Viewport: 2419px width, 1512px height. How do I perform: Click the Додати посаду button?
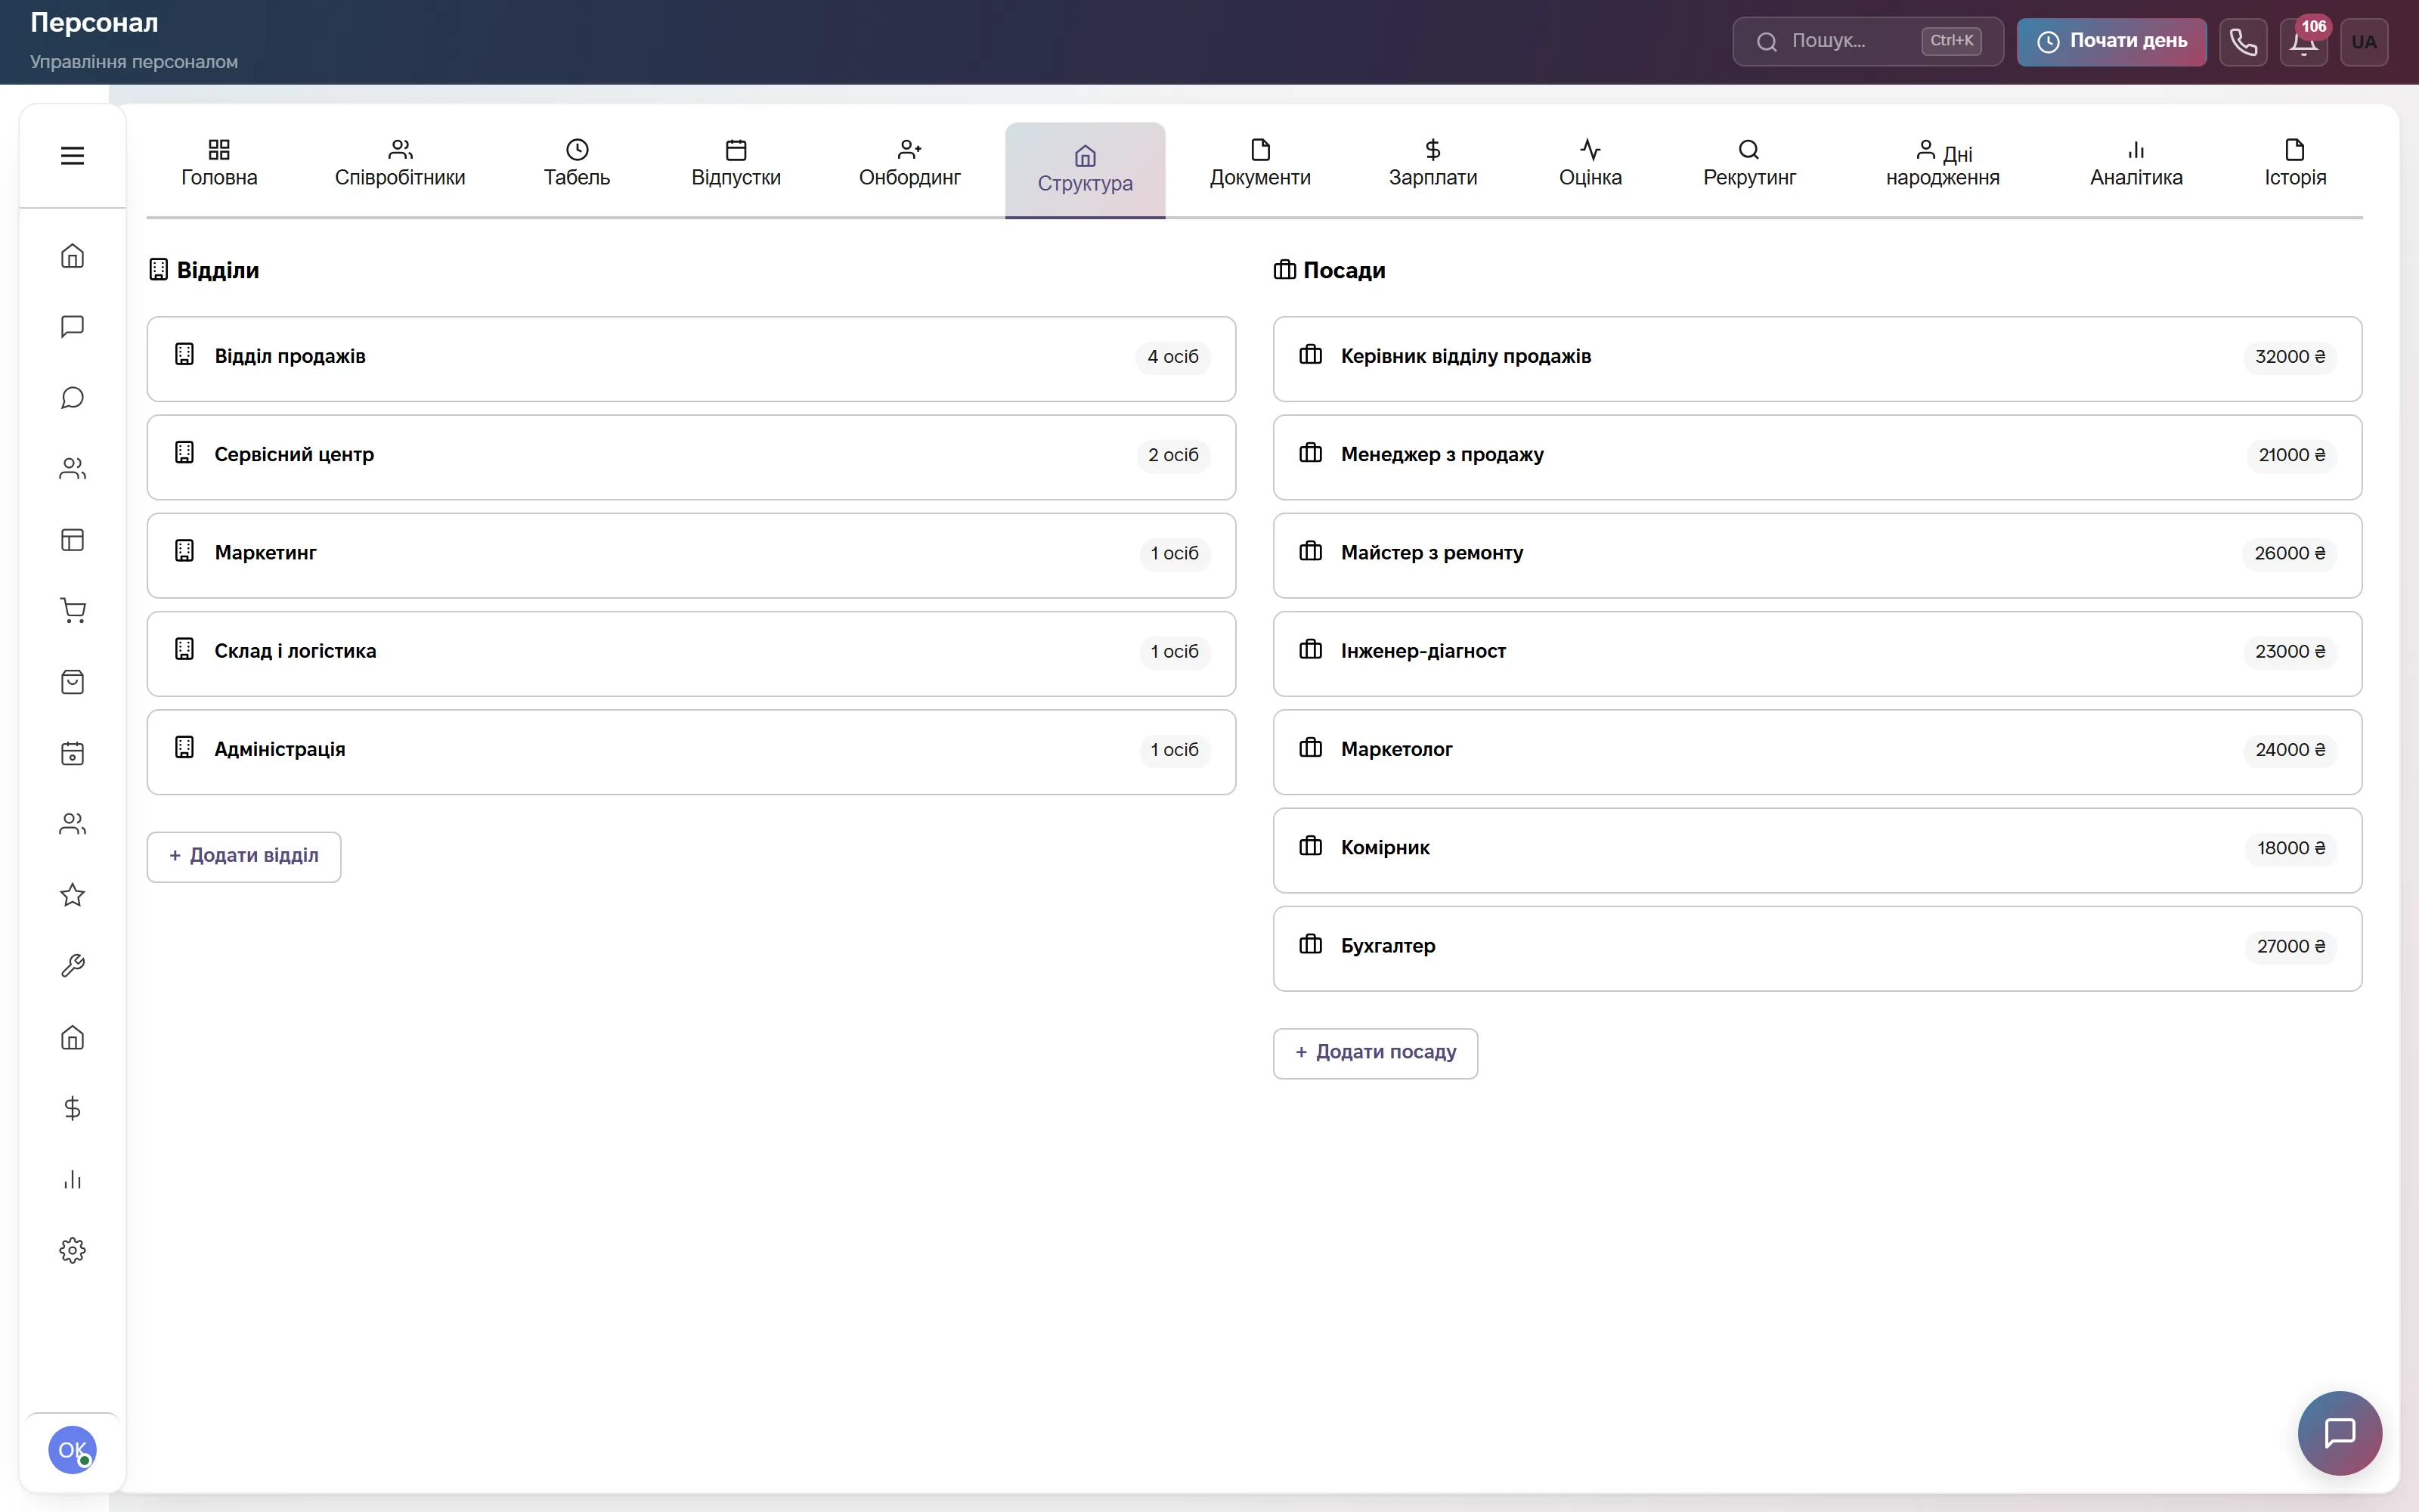pyautogui.click(x=1376, y=1053)
